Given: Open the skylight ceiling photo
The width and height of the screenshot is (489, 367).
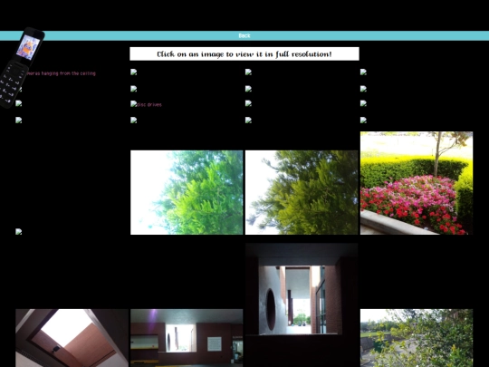Looking at the screenshot, I should pos(72,338).
